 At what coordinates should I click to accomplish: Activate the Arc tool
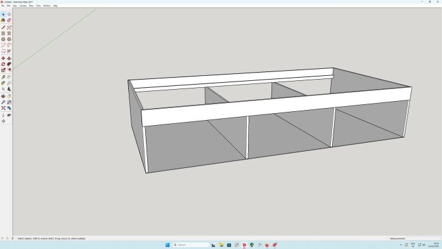tap(3, 45)
